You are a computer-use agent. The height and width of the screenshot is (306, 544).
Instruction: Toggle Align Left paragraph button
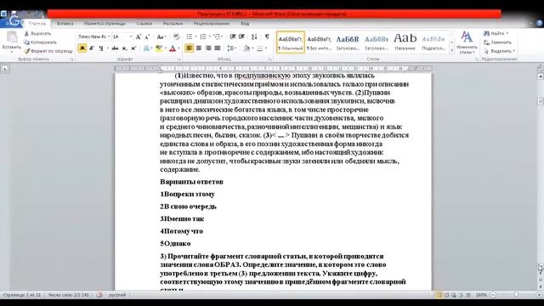click(189, 48)
